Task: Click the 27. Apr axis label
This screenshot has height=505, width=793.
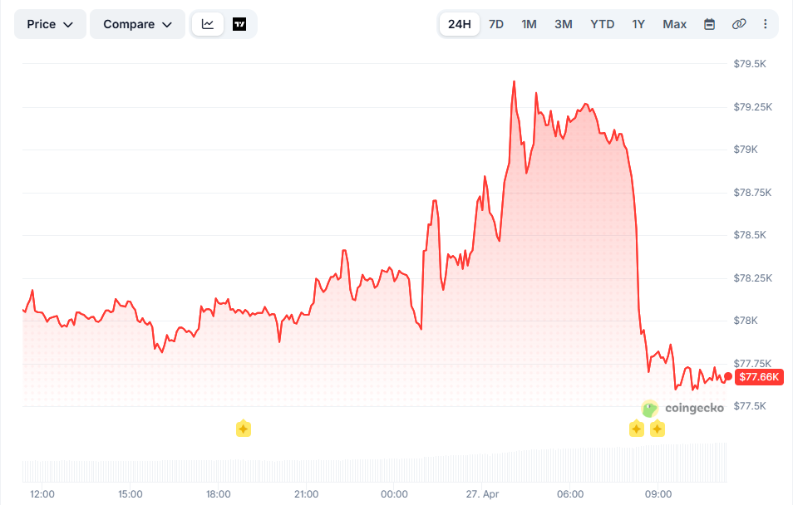Action: (x=482, y=493)
